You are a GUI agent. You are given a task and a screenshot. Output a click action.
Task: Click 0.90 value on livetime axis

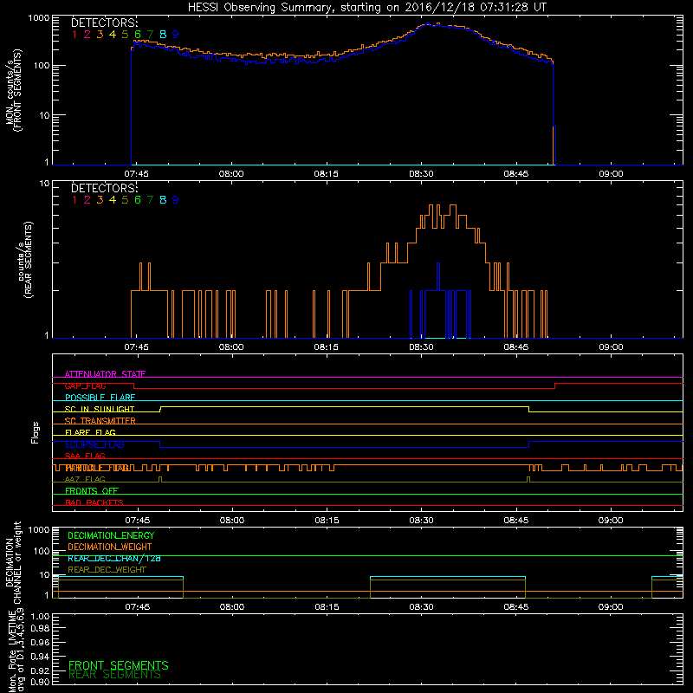(x=40, y=682)
